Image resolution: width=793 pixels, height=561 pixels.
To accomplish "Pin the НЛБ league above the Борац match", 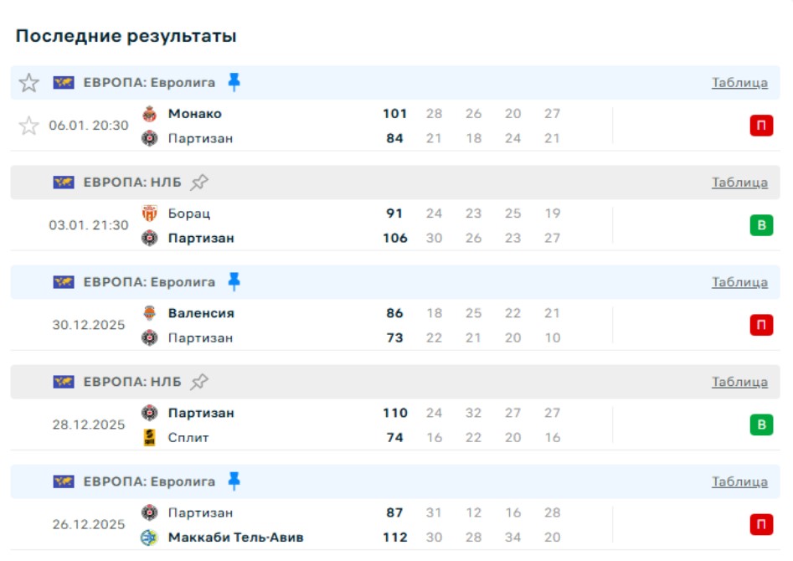I will 198,182.
